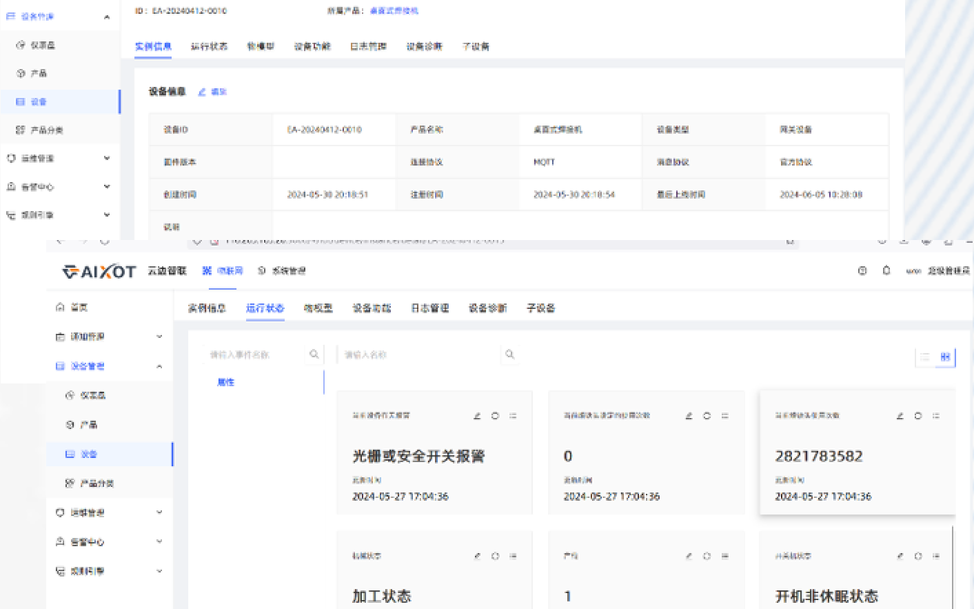This screenshot has height=609, width=974.
Task: Click 编辑 edit link beside 设备信息
Action: click(x=213, y=92)
